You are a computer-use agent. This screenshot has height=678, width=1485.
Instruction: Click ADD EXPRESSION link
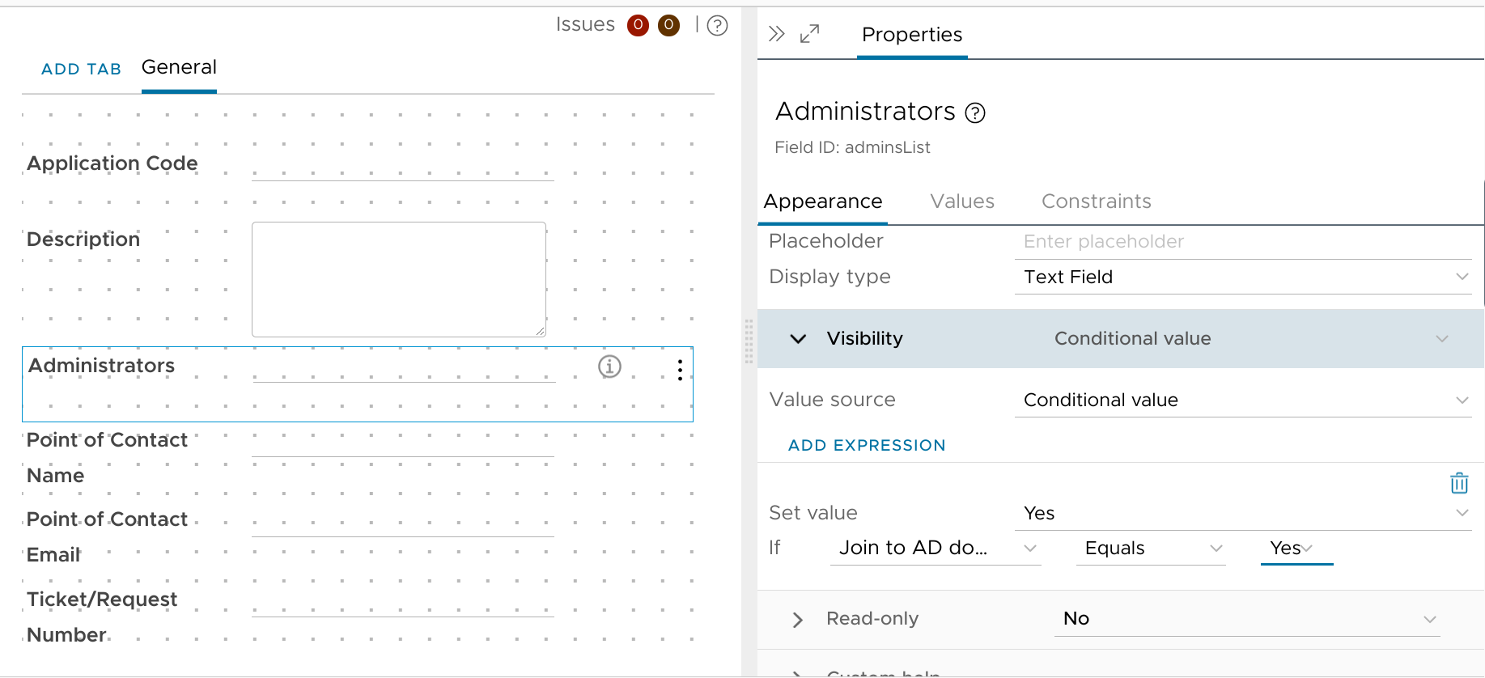(867, 445)
